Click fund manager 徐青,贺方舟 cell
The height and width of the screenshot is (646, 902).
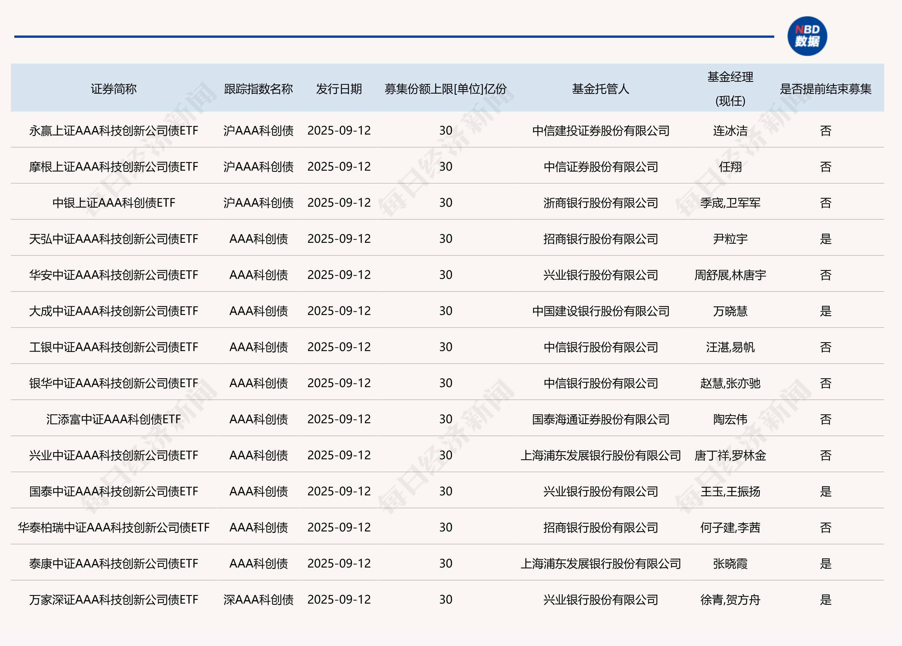click(x=730, y=599)
